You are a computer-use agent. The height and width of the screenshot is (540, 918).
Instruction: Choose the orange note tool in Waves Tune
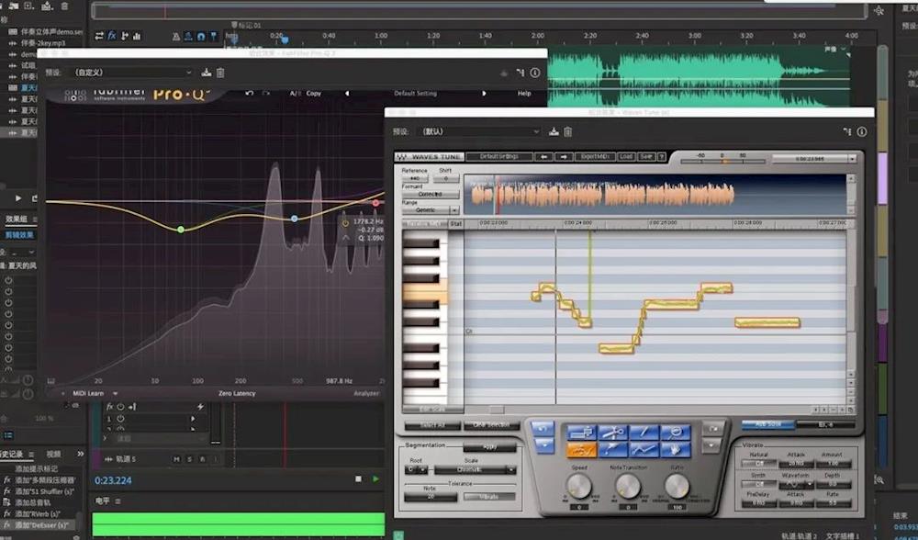point(581,450)
